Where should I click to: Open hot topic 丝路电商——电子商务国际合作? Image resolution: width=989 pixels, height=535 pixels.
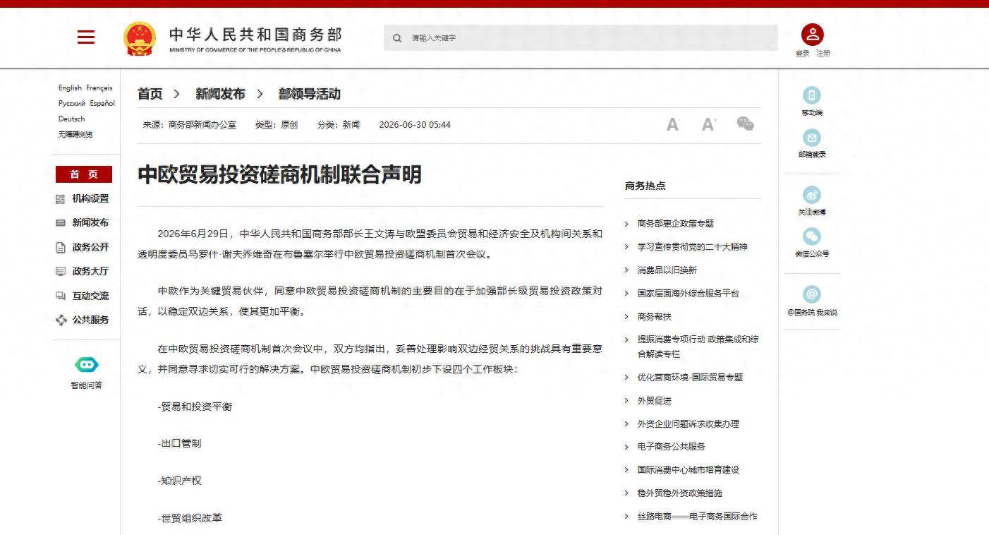pos(698,517)
